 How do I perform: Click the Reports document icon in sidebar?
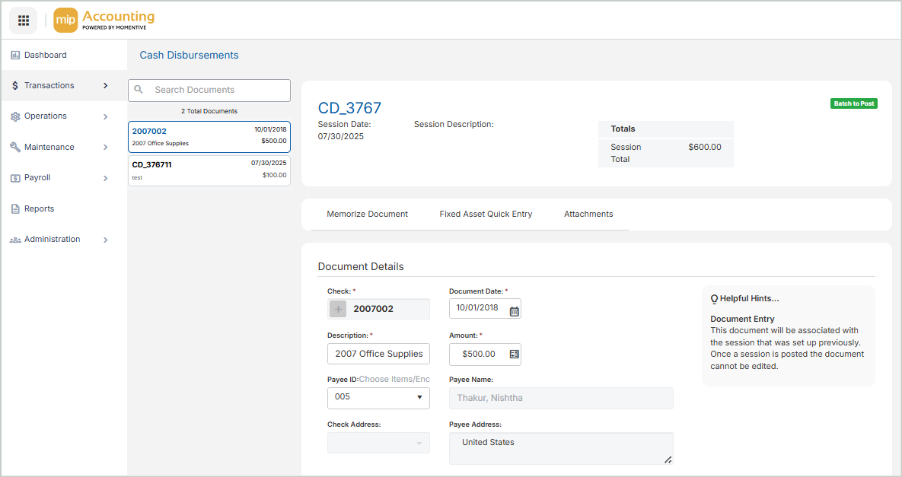tap(15, 209)
